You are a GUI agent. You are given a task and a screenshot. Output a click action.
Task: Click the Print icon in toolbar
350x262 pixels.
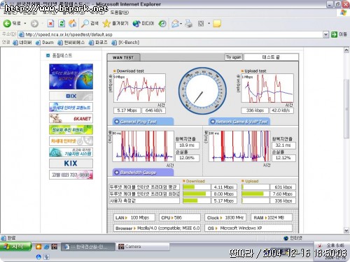[188, 24]
